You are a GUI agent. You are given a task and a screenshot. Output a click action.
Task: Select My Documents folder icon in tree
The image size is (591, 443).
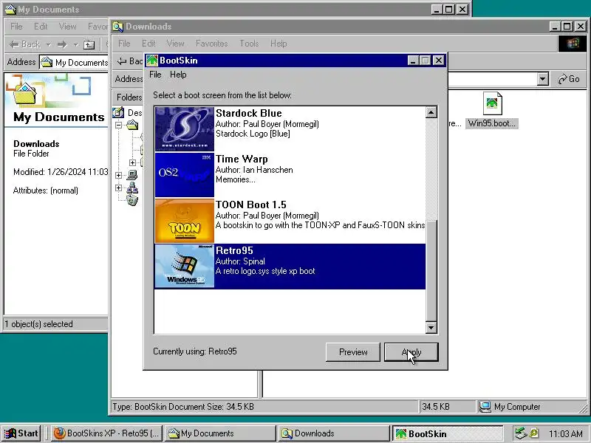pyautogui.click(x=132, y=125)
